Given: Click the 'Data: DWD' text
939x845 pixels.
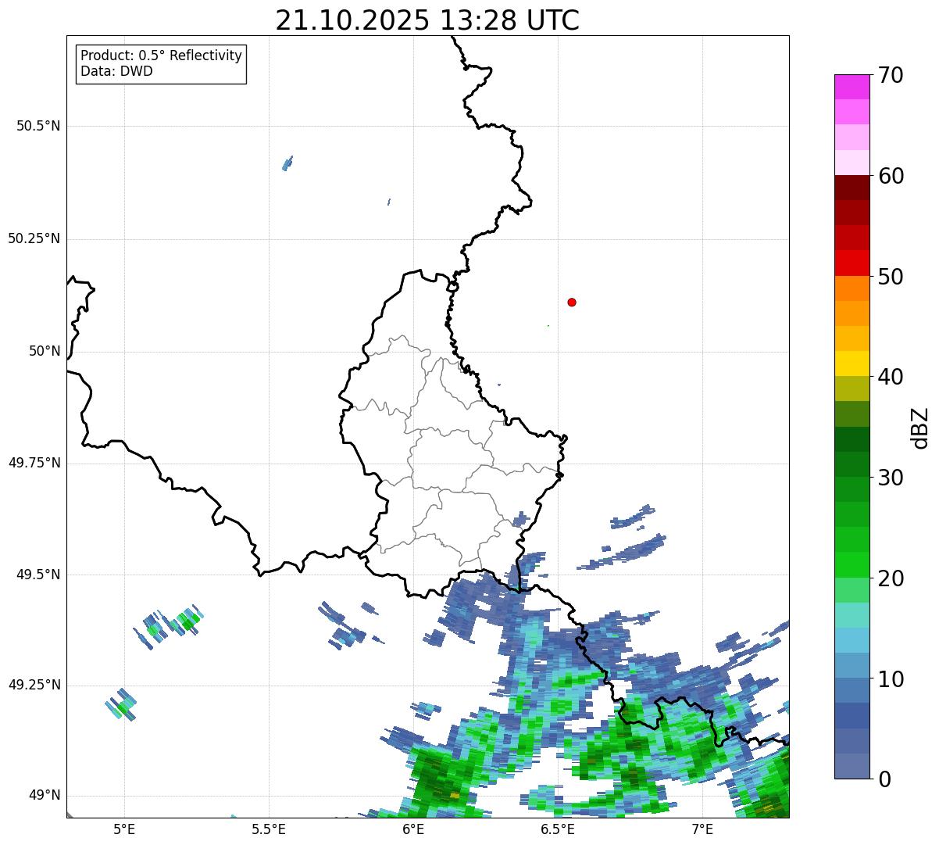Looking at the screenshot, I should (x=116, y=71).
